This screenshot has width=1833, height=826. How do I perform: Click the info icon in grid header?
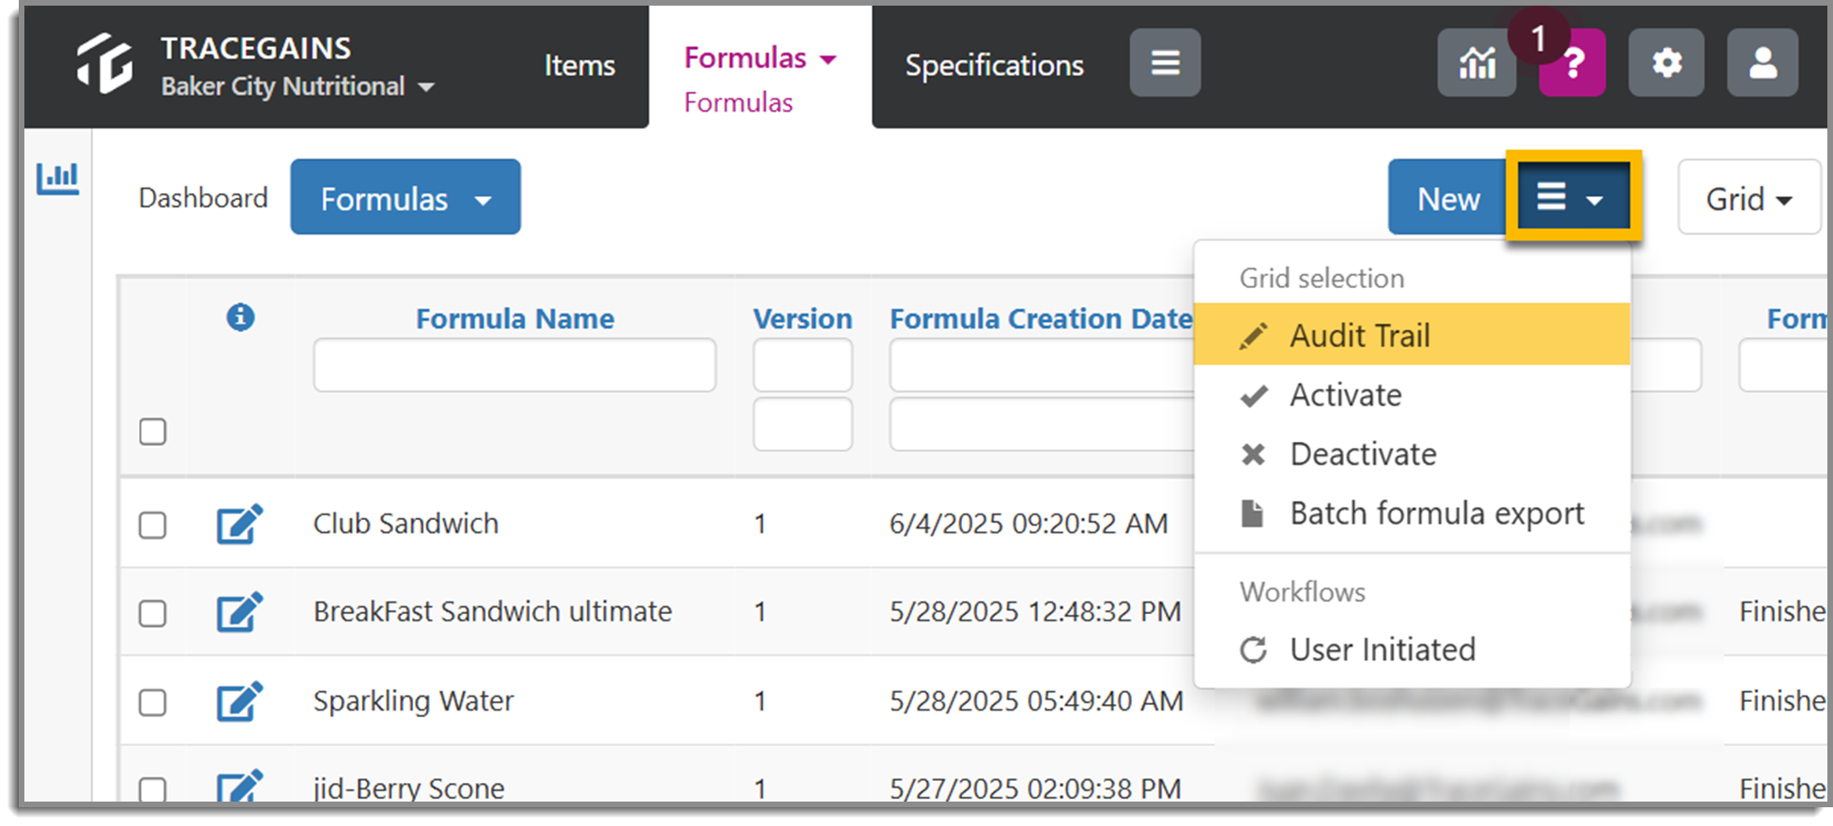click(x=240, y=317)
